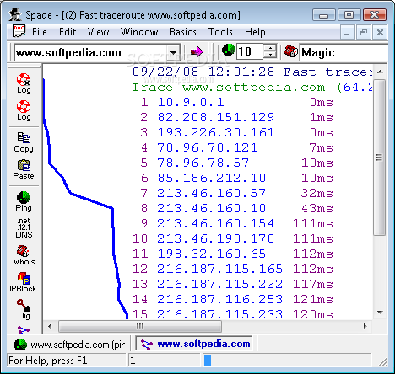395x374 pixels.
Task: Click the first Log icon with X
Action: [24, 83]
